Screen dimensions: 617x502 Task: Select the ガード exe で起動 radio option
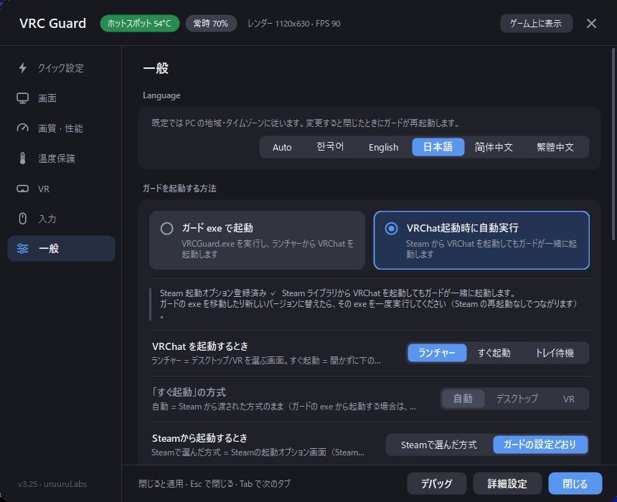(257, 240)
